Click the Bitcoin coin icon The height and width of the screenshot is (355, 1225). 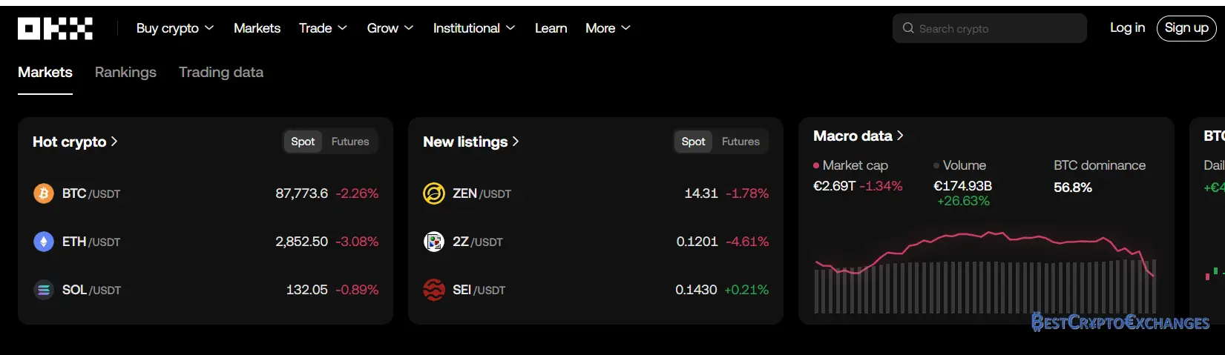(44, 193)
